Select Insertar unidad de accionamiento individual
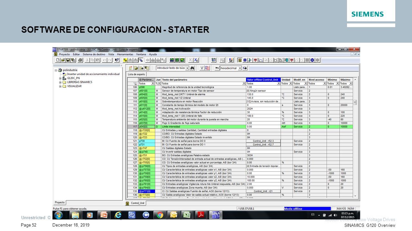Screen dimensions: 412x231 (93, 74)
